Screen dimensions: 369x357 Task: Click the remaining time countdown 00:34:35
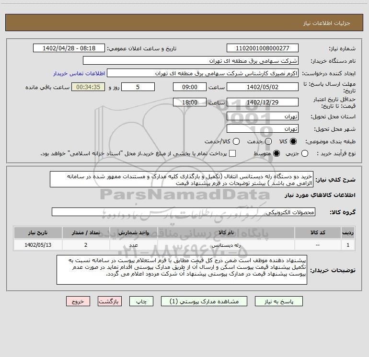pos(88,87)
